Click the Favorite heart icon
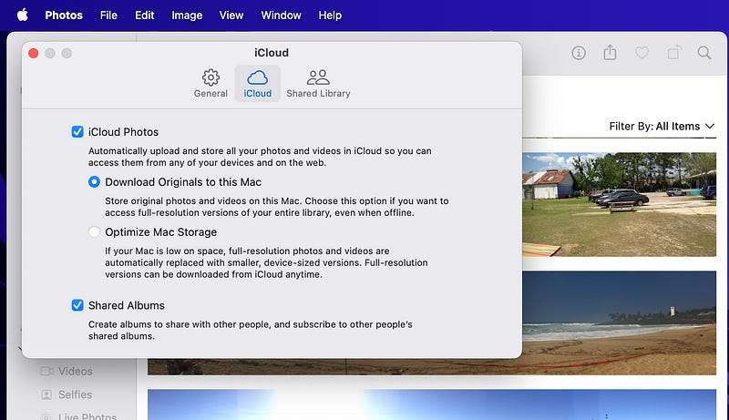Viewport: 729px width, 420px height. click(642, 53)
